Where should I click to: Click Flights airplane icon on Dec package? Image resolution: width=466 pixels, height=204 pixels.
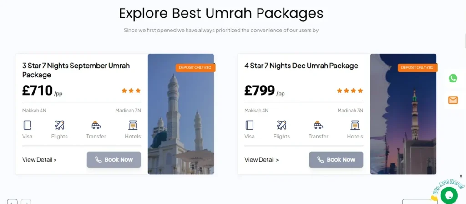[282, 125]
